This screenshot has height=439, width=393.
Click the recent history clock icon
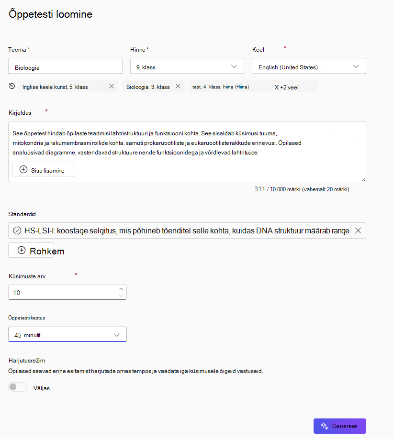coord(12,86)
